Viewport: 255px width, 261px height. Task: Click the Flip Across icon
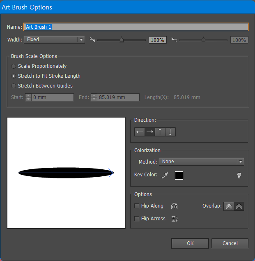tap(175, 219)
